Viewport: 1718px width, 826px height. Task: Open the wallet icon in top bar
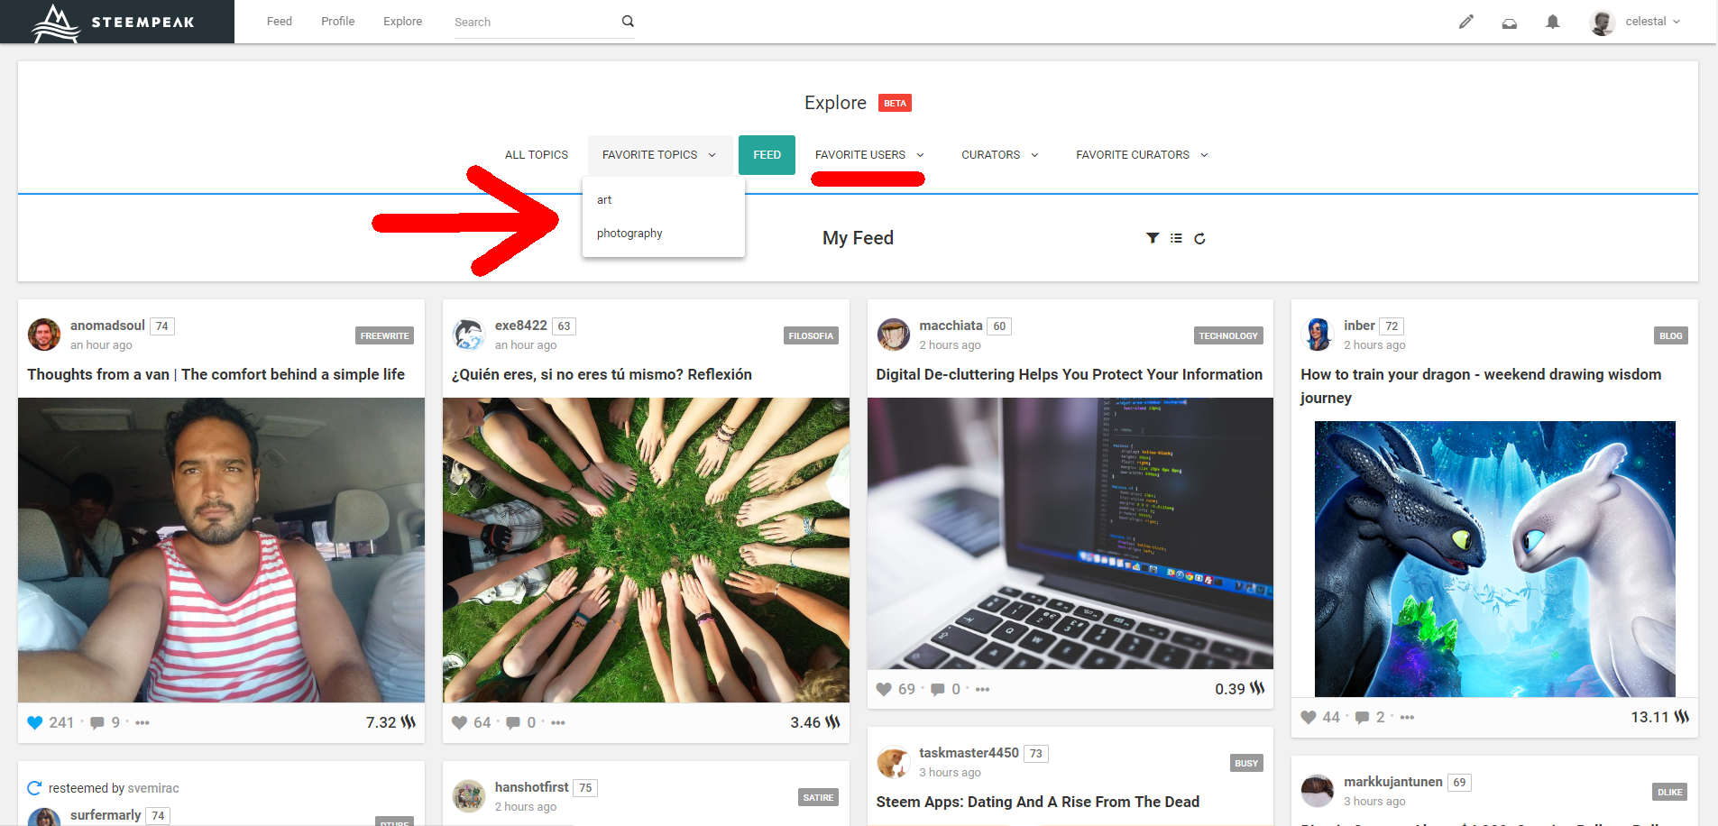1509,23
